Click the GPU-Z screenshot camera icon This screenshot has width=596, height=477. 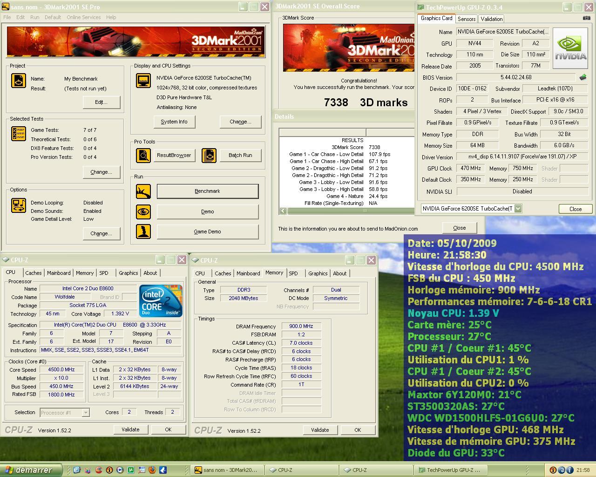(586, 18)
